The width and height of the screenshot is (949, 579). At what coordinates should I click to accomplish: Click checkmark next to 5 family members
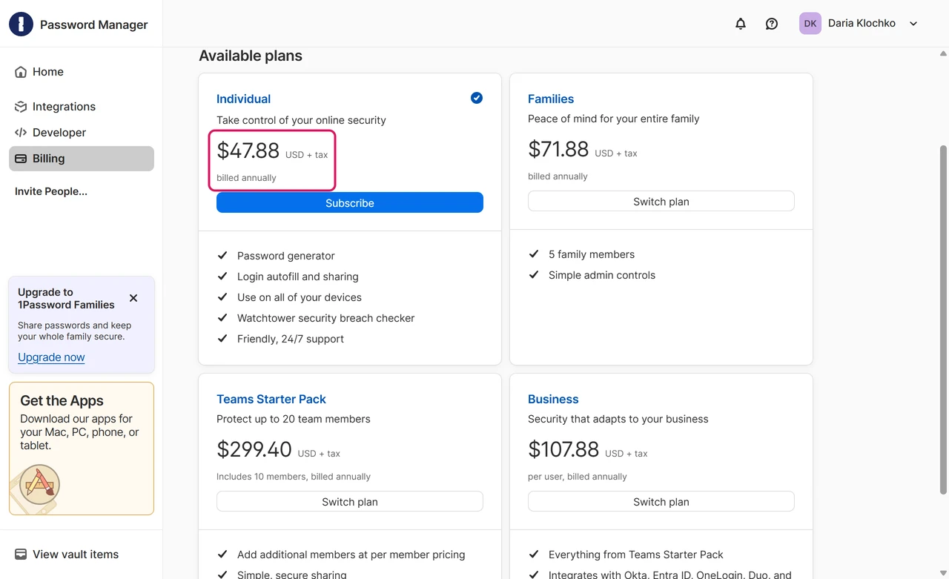[x=534, y=254]
